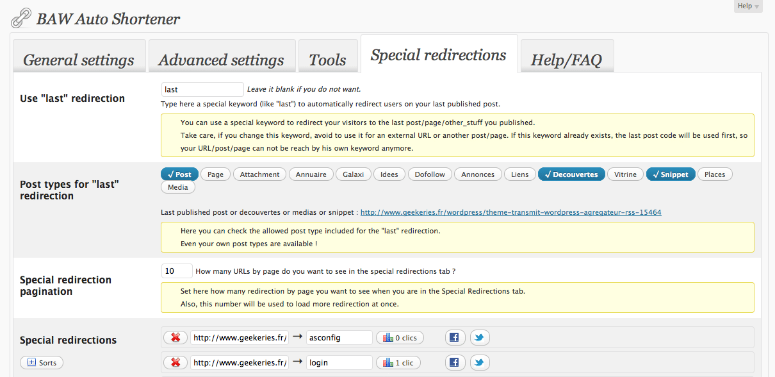Click the BAW Auto Shortener chain link icon
This screenshot has width=775, height=377.
(x=21, y=19)
